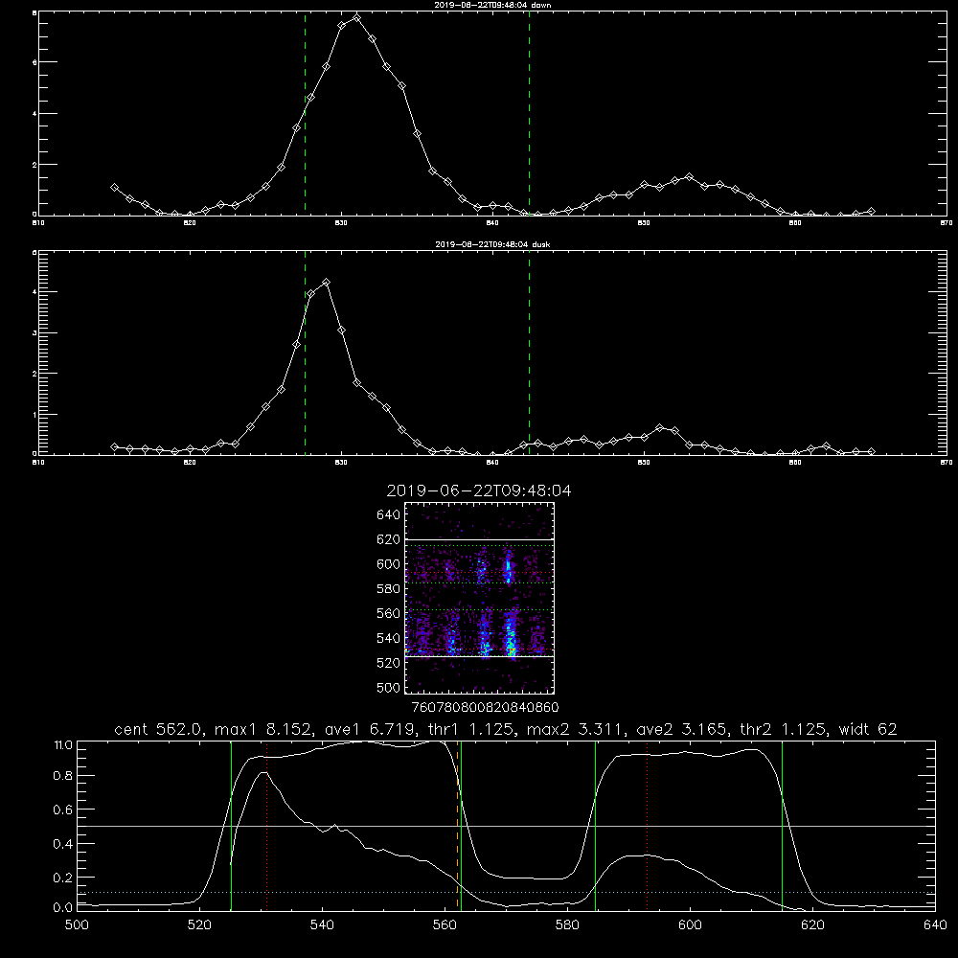Click x-axis label 560 on bottom plot

point(445,925)
